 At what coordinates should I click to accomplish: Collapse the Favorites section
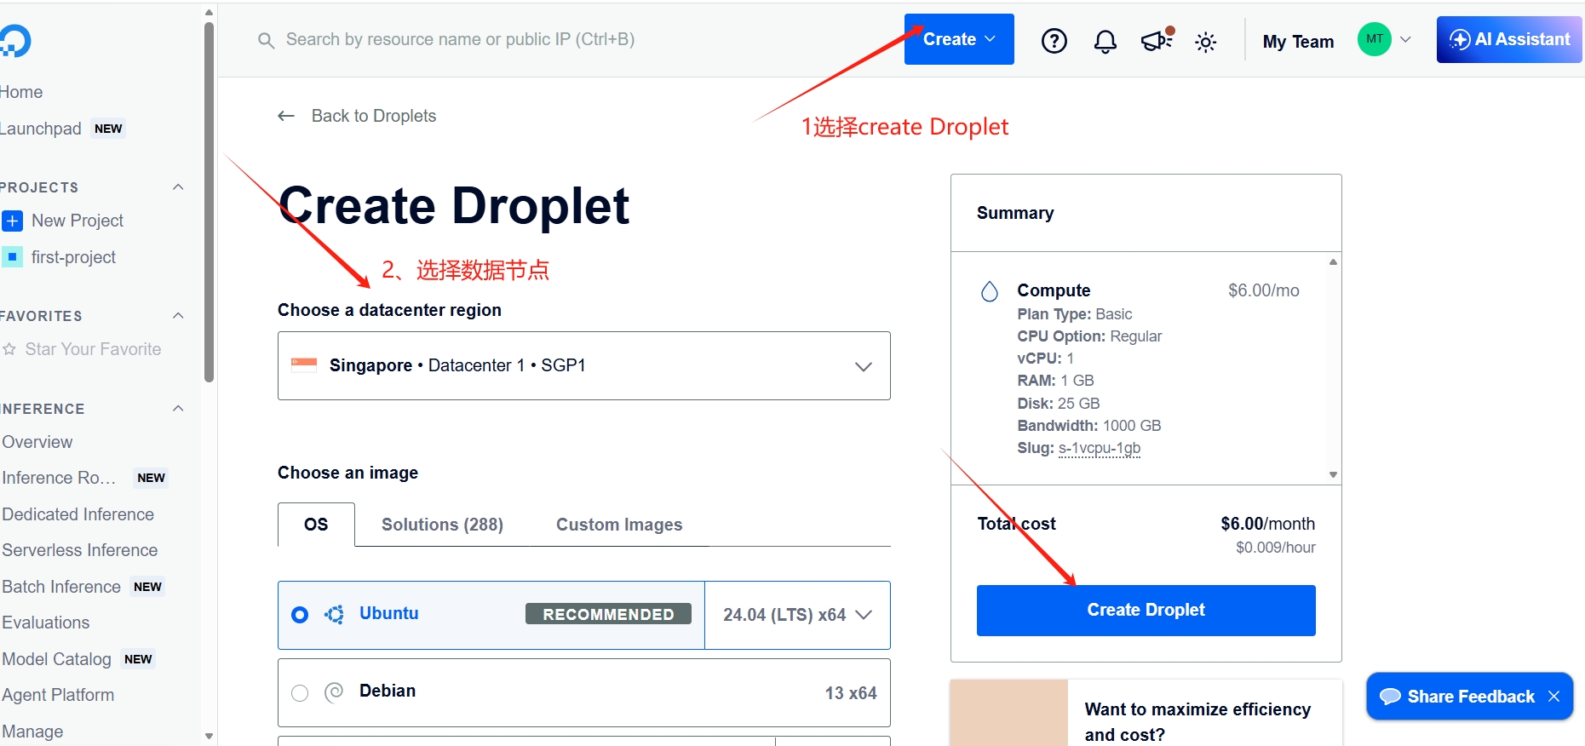[178, 316]
